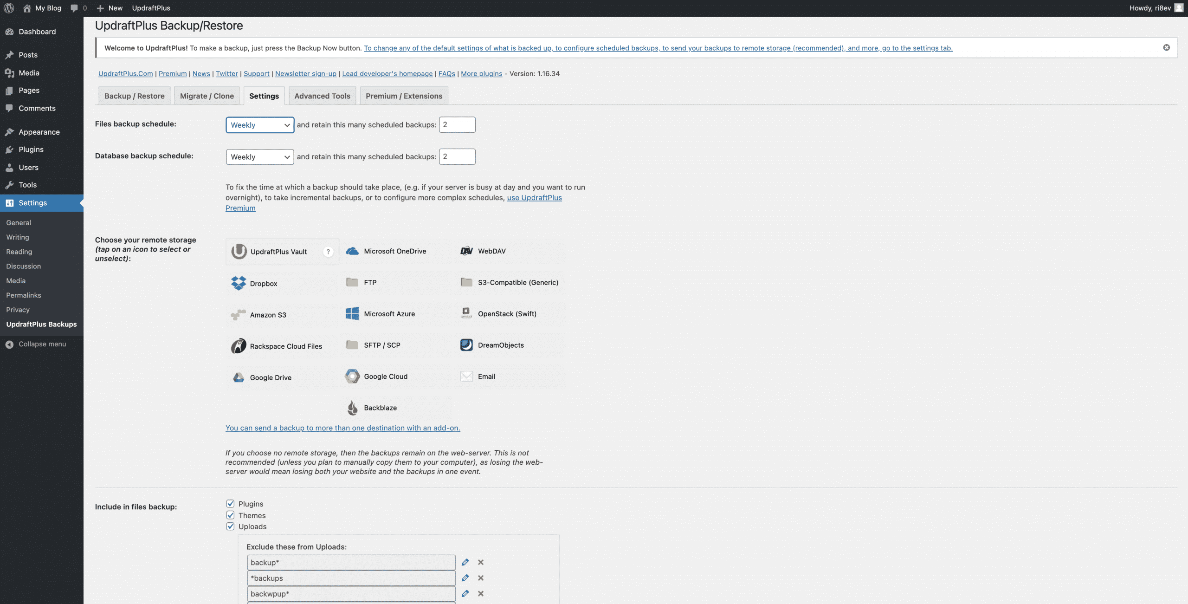
Task: Switch to Advanced Tools tab
Action: (x=322, y=96)
